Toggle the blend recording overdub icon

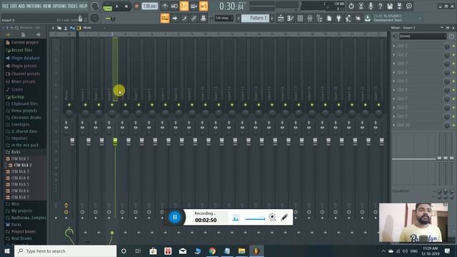pyautogui.click(x=194, y=6)
